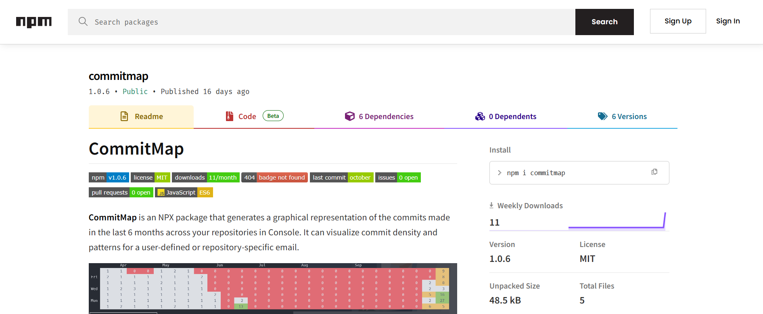Click the last commit october badge

point(342,178)
